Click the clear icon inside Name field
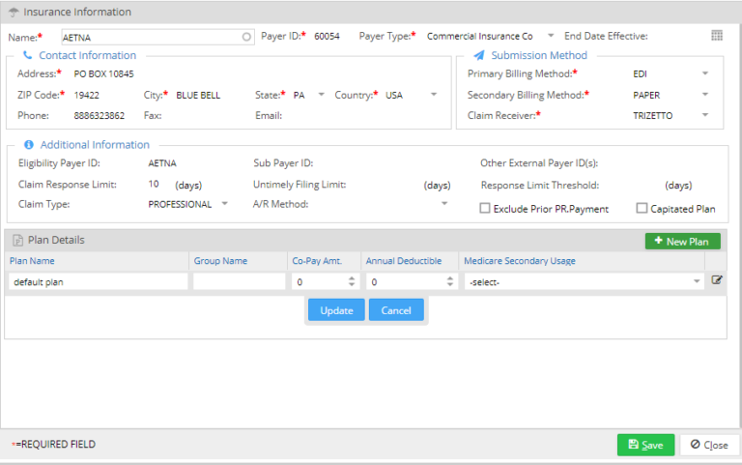Image resolution: width=742 pixels, height=465 pixels. tap(246, 37)
